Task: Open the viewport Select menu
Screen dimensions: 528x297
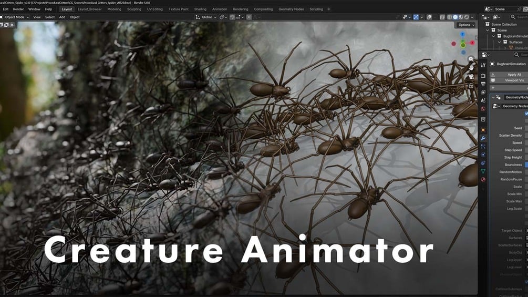Action: [x=50, y=17]
